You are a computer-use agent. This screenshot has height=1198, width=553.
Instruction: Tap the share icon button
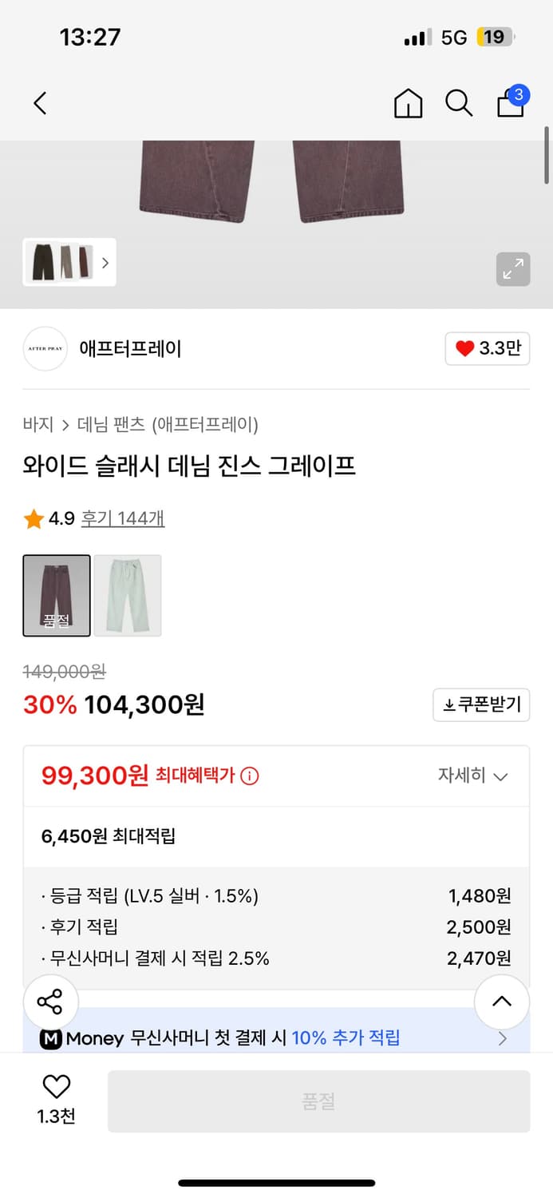coord(49,1002)
